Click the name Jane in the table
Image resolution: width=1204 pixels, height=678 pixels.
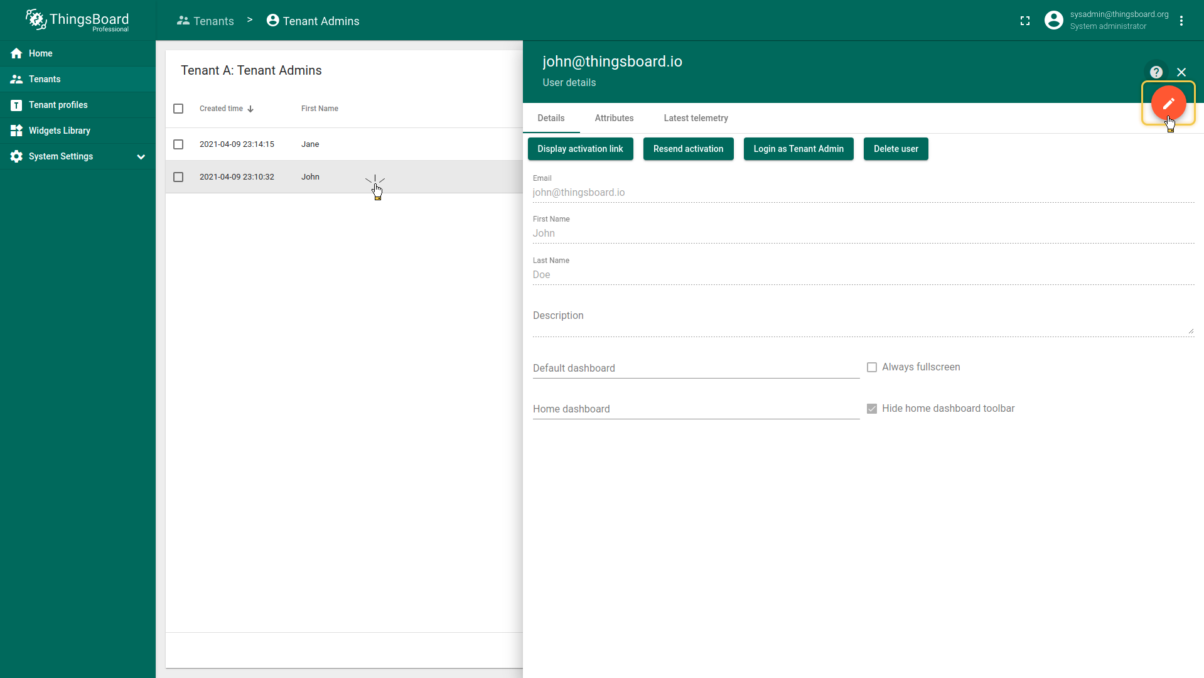pos(310,144)
